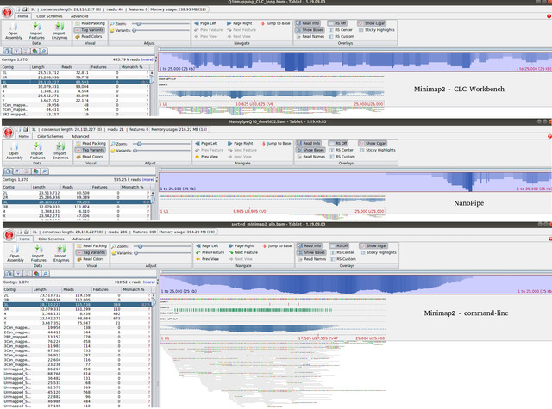This screenshot has width=552, height=409.
Task: Open the magnifier search tab in middle window panel
Action: tap(44, 171)
